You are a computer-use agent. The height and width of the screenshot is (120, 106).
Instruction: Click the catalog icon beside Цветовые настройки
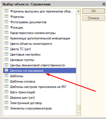coord(6,54)
